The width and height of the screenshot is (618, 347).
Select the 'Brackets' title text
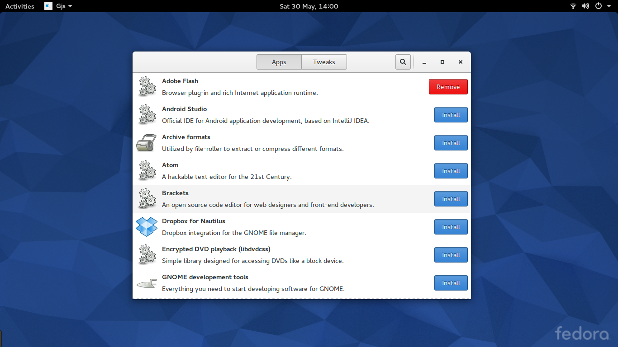[x=175, y=193]
